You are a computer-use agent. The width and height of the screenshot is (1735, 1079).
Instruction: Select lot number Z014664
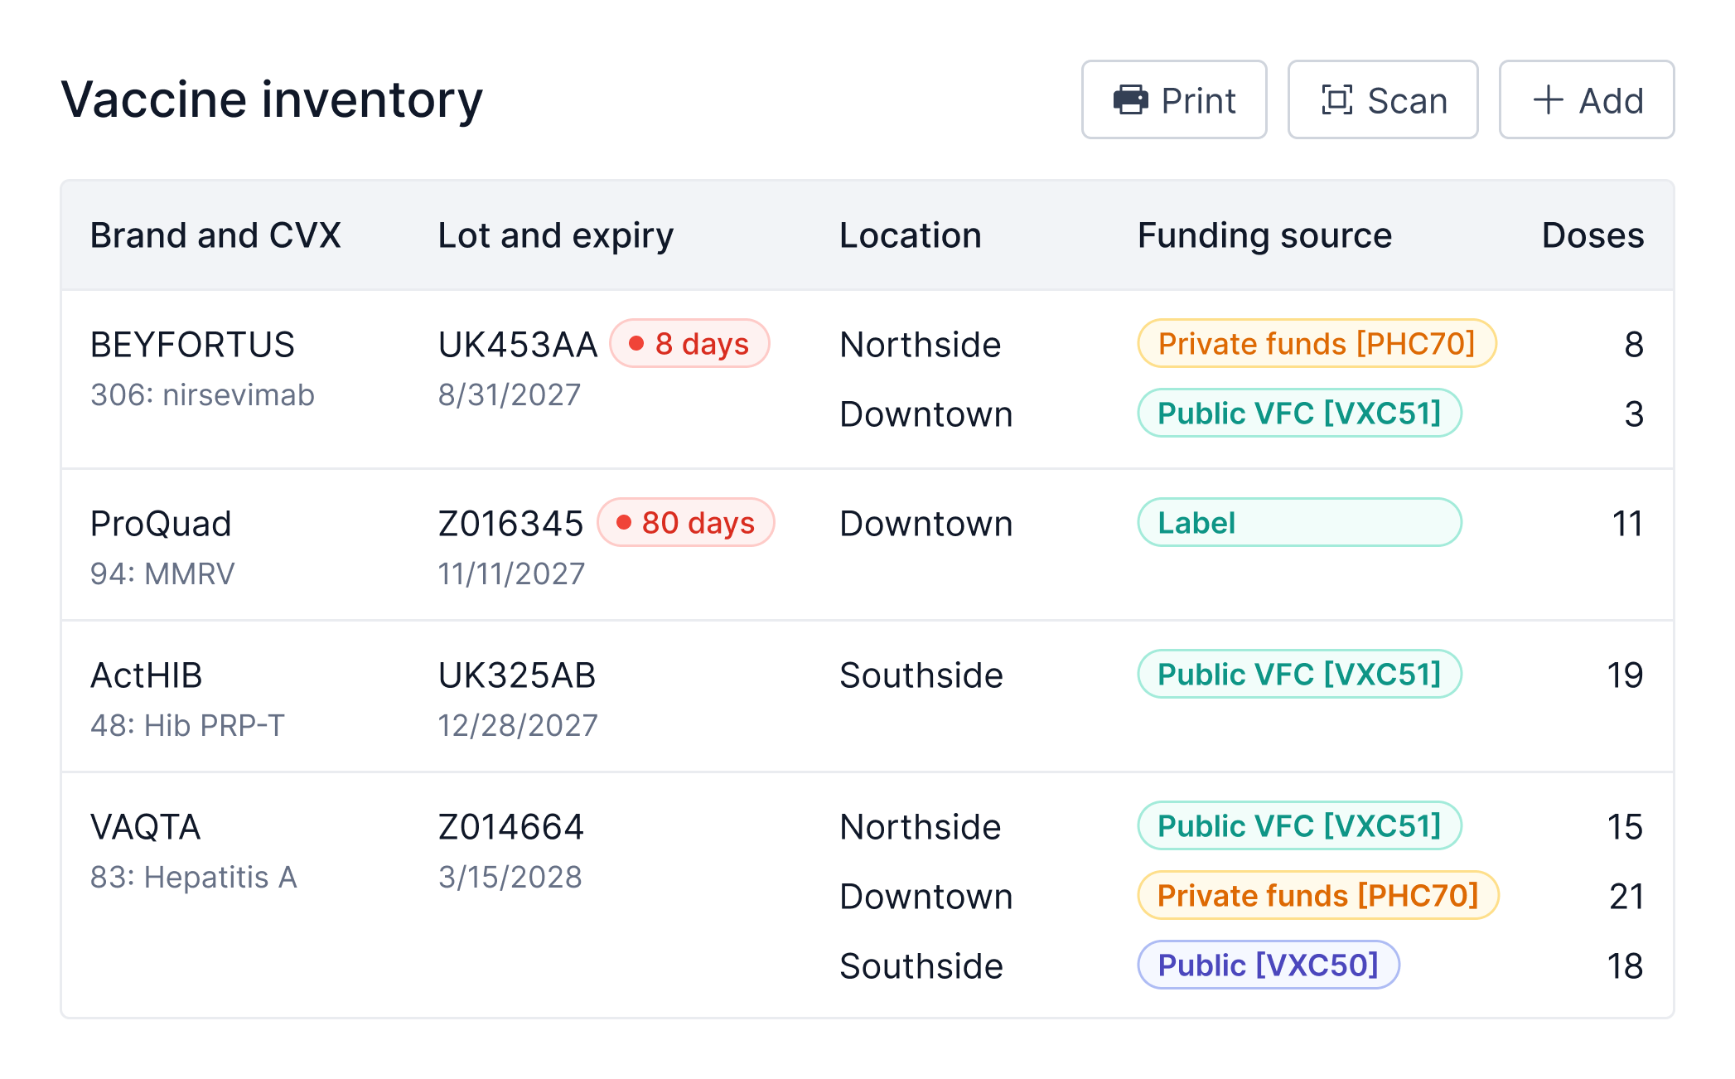tap(511, 827)
